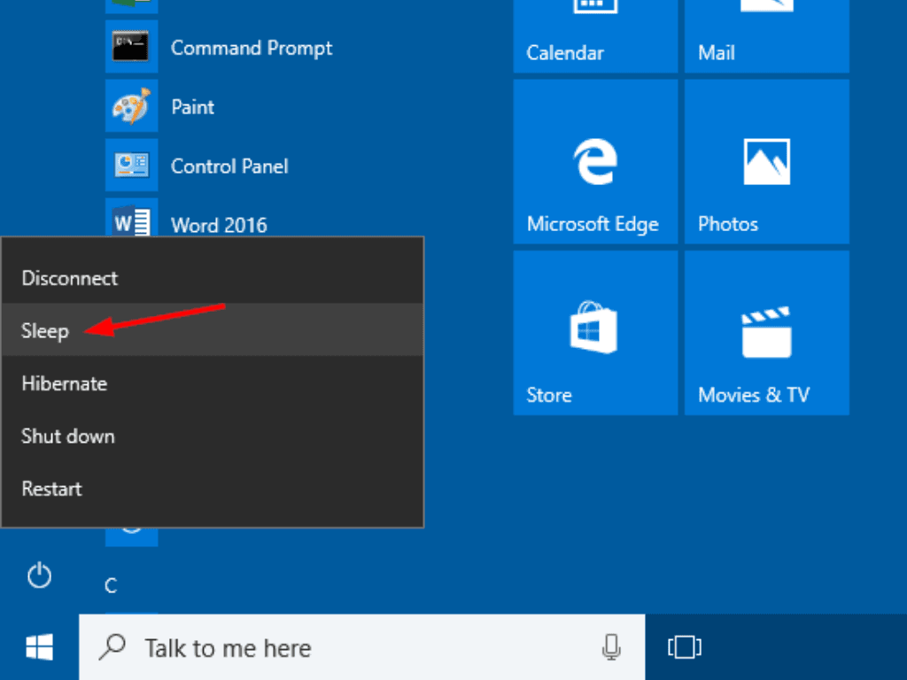The image size is (907, 680).
Task: Launch the Movies & TV tile
Action: click(766, 332)
